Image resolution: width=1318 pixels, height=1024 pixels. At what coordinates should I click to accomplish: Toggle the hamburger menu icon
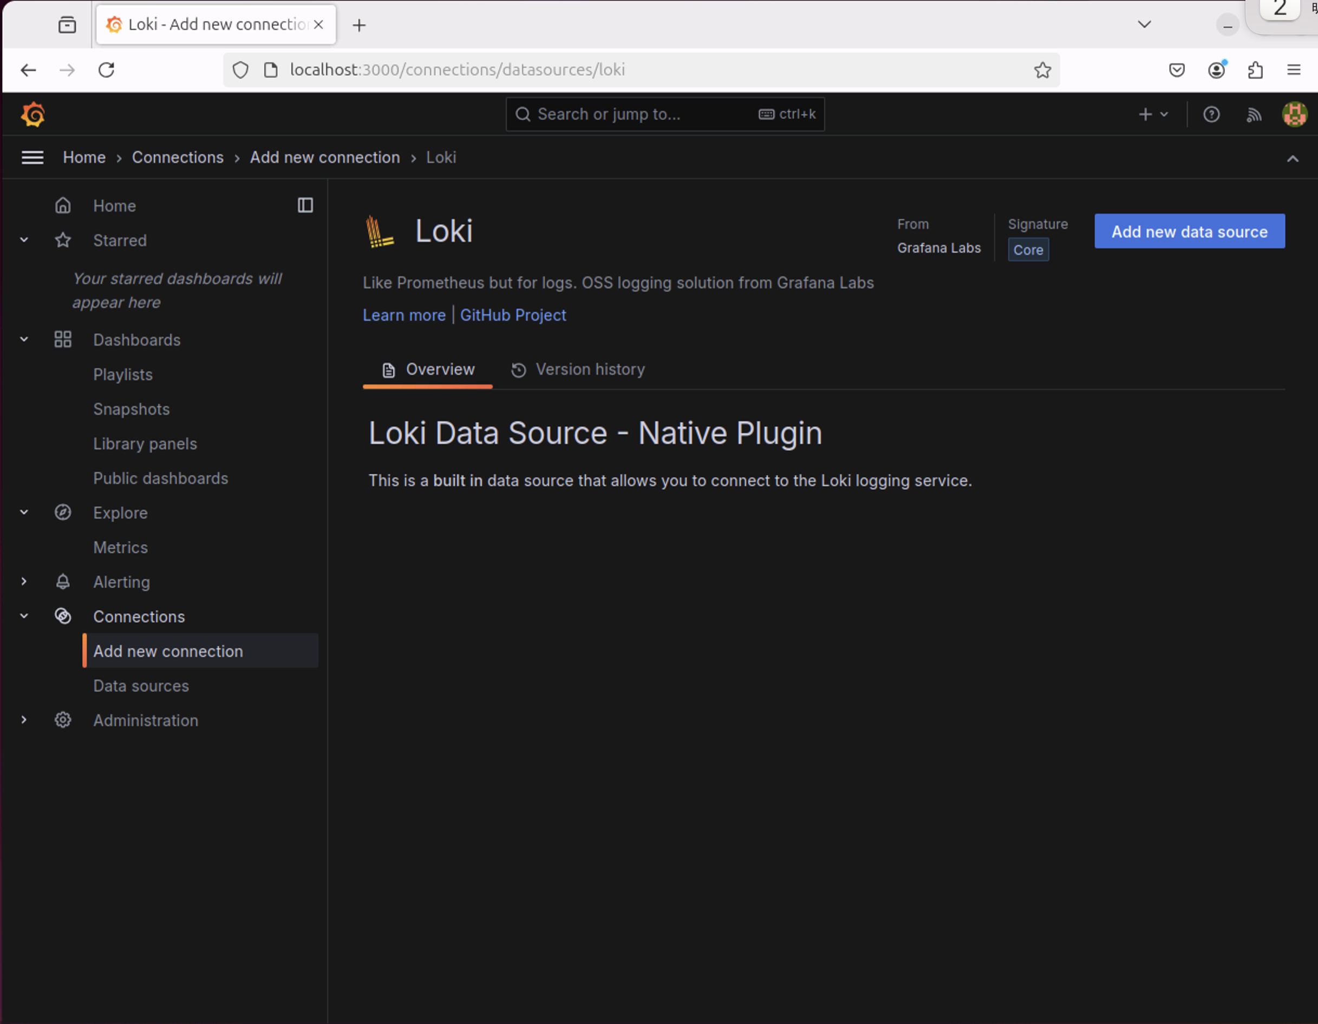pyautogui.click(x=32, y=157)
